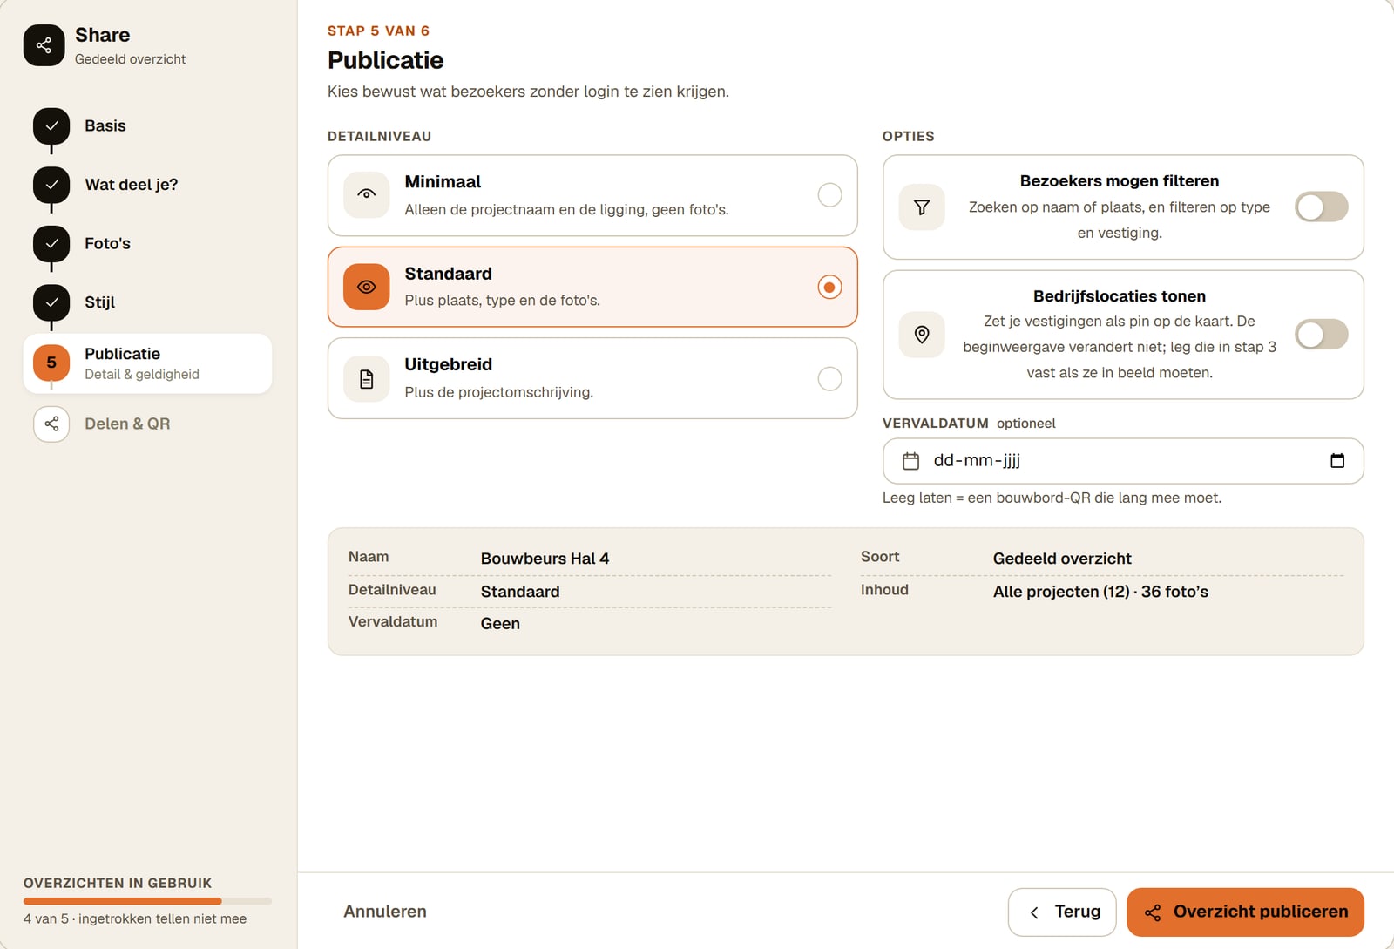Viewport: 1394px width, 949px height.
Task: Click the orange step 5 badge
Action: [51, 363]
